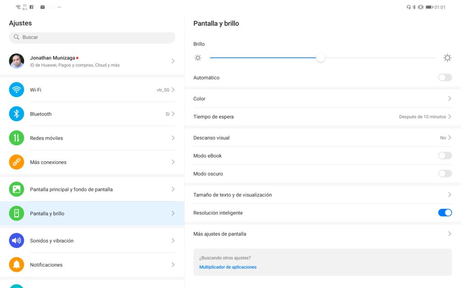Click the Buscar search field
This screenshot has height=288, width=461.
[x=92, y=37]
